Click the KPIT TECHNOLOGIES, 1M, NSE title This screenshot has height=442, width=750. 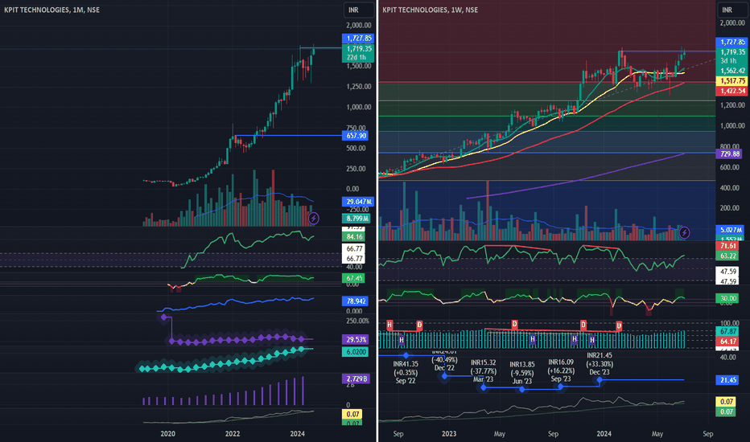tap(52, 10)
